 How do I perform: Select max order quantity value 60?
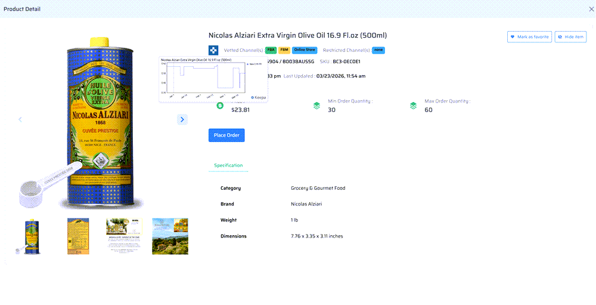[x=429, y=110]
